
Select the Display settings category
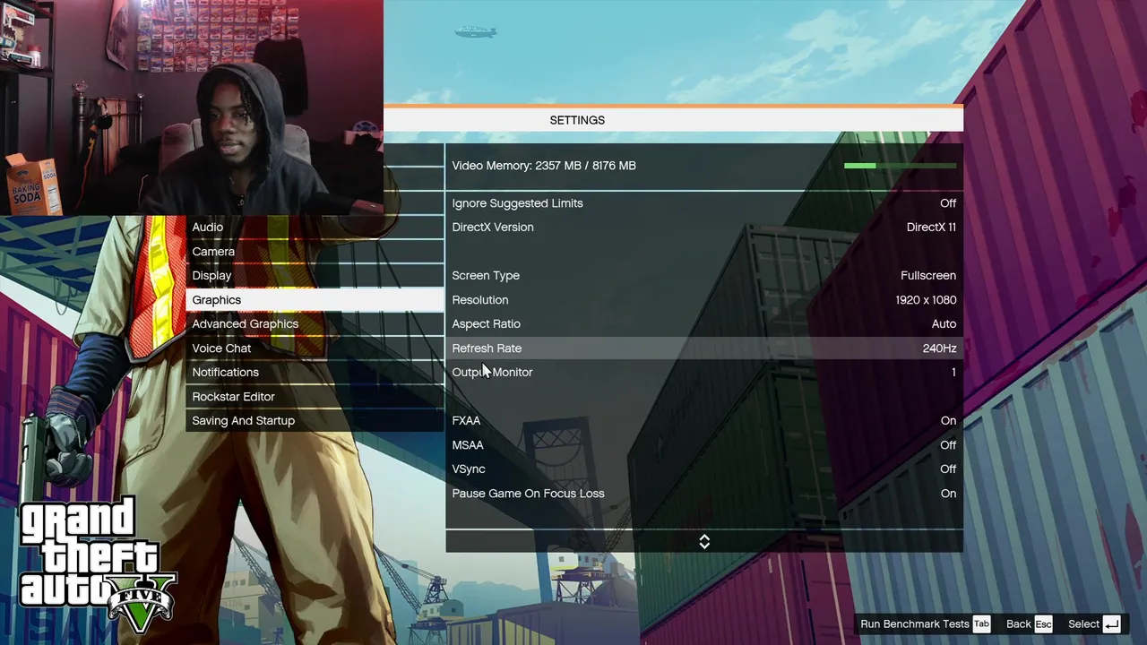click(x=315, y=276)
